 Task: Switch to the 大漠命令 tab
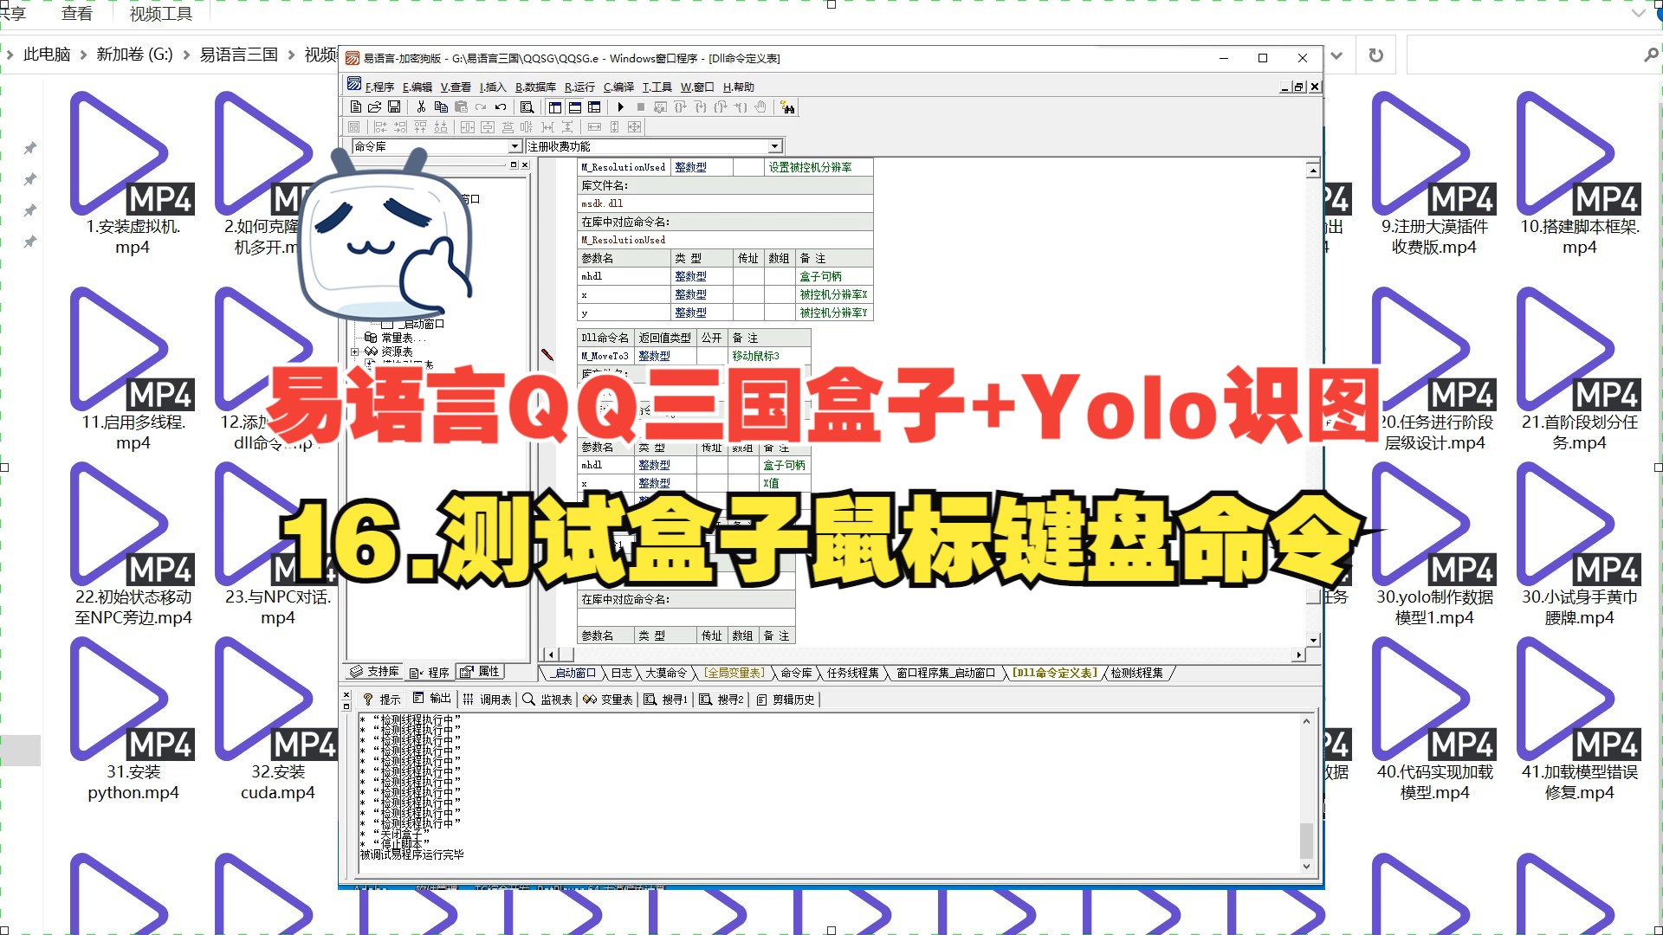[665, 673]
